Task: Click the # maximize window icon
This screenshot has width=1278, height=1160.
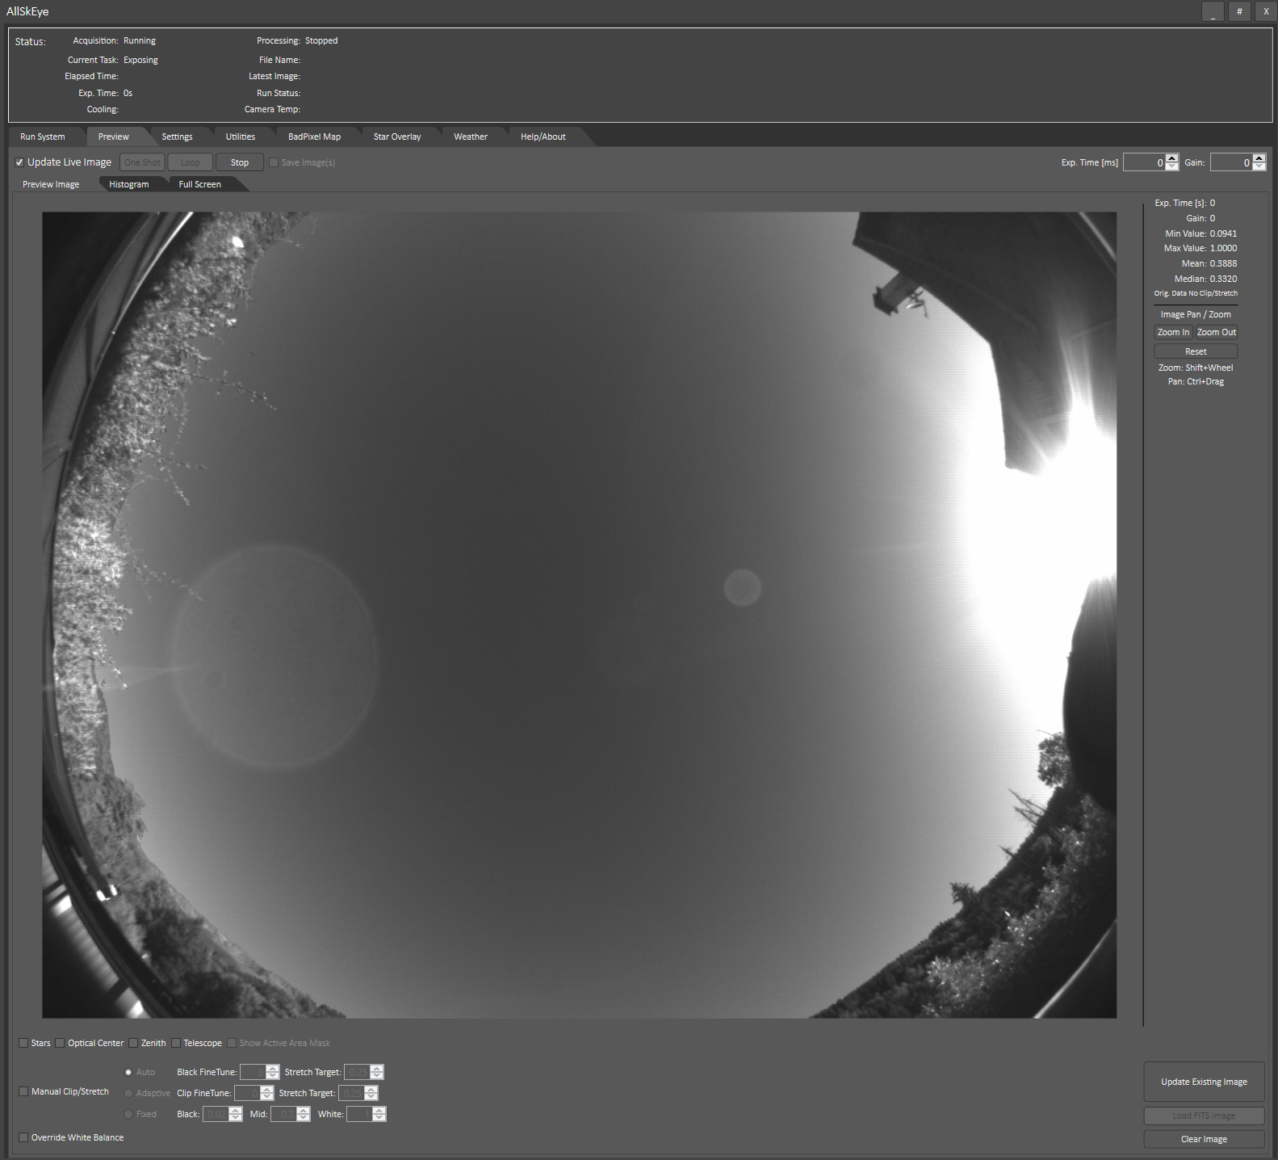Action: pos(1239,12)
